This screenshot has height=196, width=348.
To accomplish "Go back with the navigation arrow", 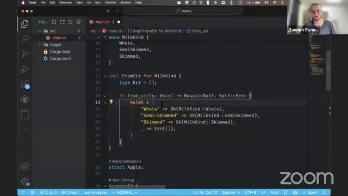I will point(109,11).
